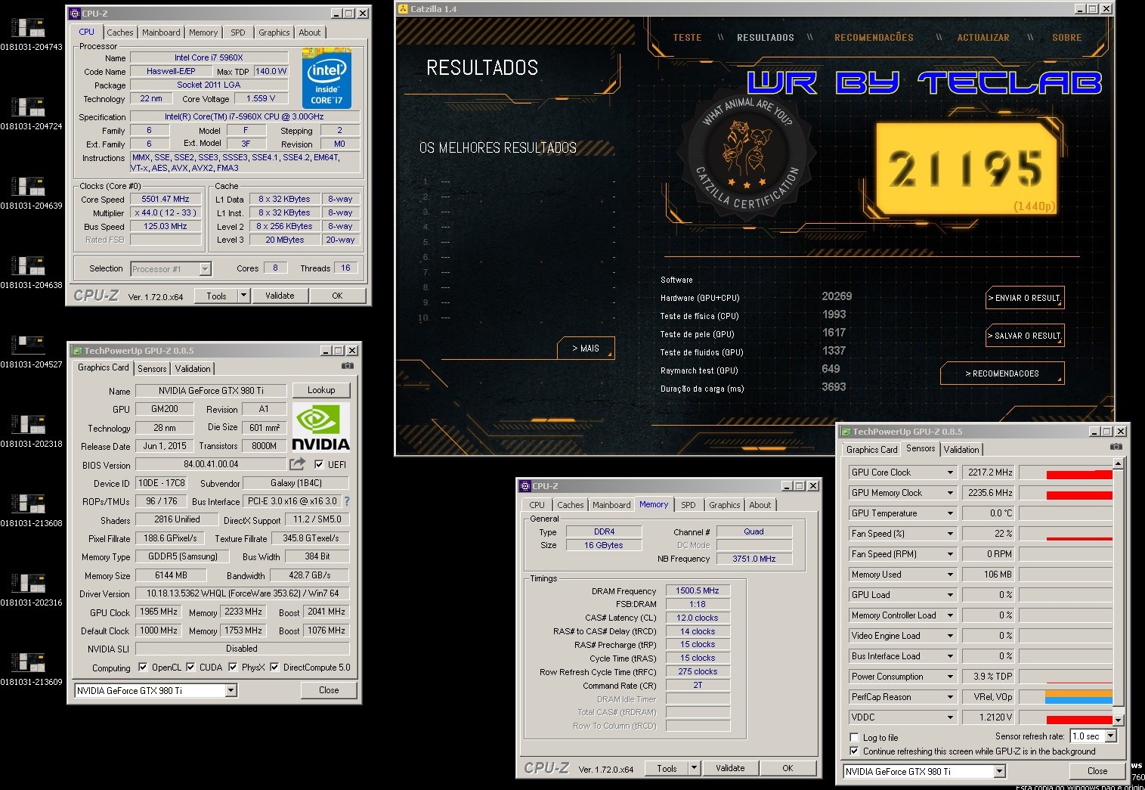This screenshot has height=790, width=1145.
Task: Uncheck Continue refreshing in background option
Action: click(854, 751)
